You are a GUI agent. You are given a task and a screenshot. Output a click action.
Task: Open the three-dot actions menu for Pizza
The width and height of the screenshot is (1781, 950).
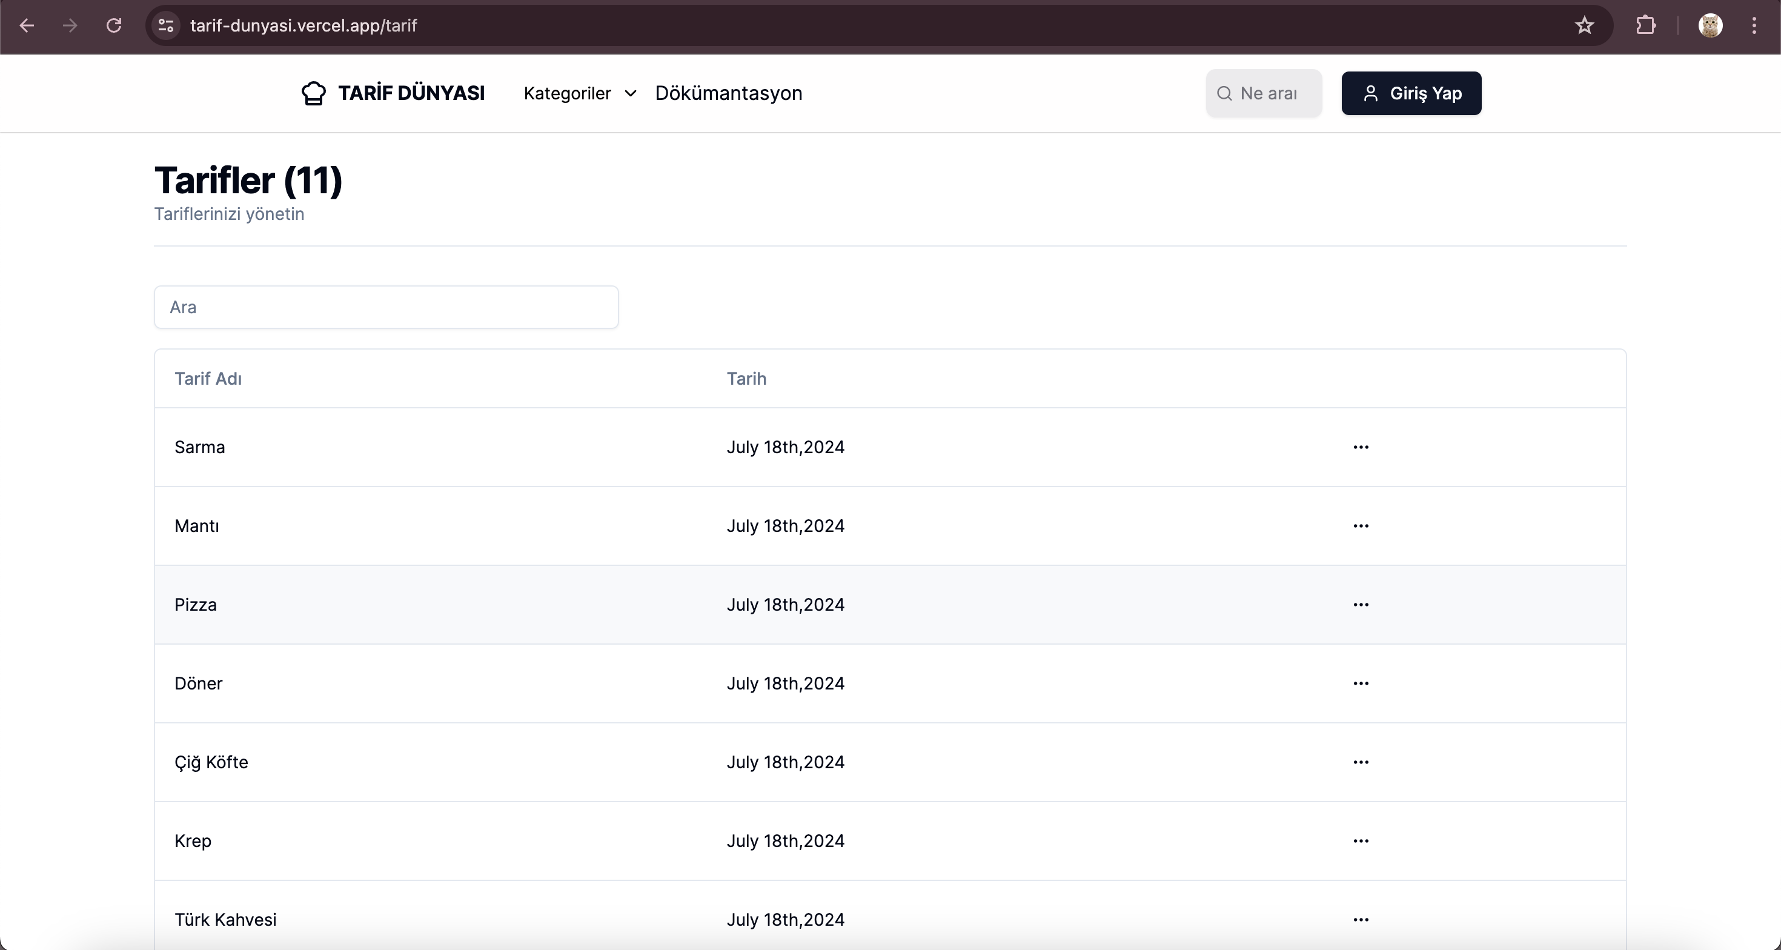[1361, 605]
